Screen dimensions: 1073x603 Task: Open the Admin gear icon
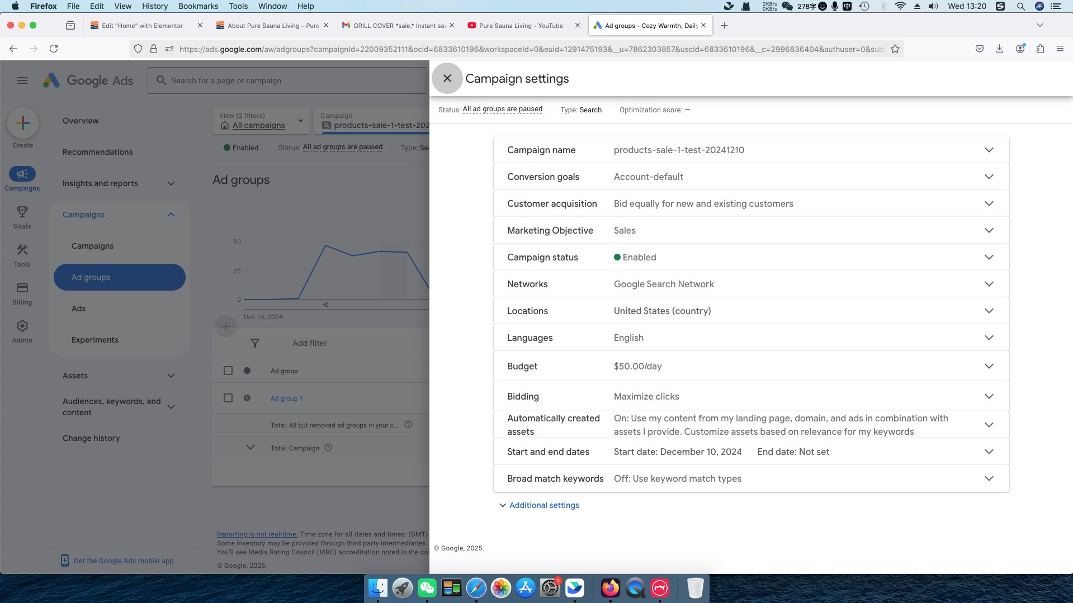tap(22, 326)
